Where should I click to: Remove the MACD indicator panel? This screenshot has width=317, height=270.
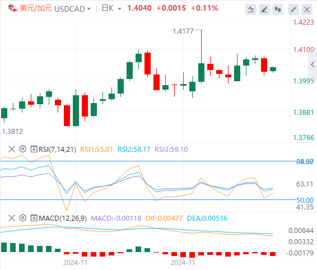pos(12,218)
